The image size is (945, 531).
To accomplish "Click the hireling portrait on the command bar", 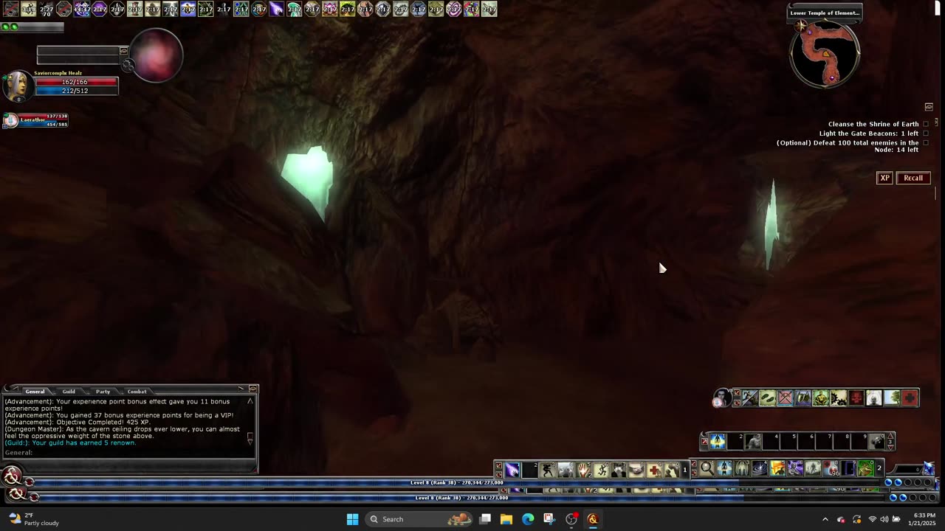I will click(722, 398).
